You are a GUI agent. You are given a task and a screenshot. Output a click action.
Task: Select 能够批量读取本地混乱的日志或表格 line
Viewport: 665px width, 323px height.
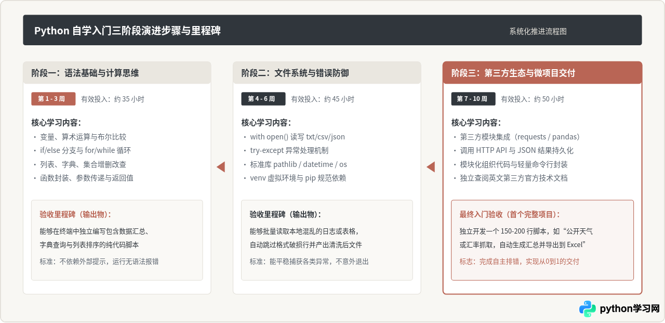click(304, 231)
